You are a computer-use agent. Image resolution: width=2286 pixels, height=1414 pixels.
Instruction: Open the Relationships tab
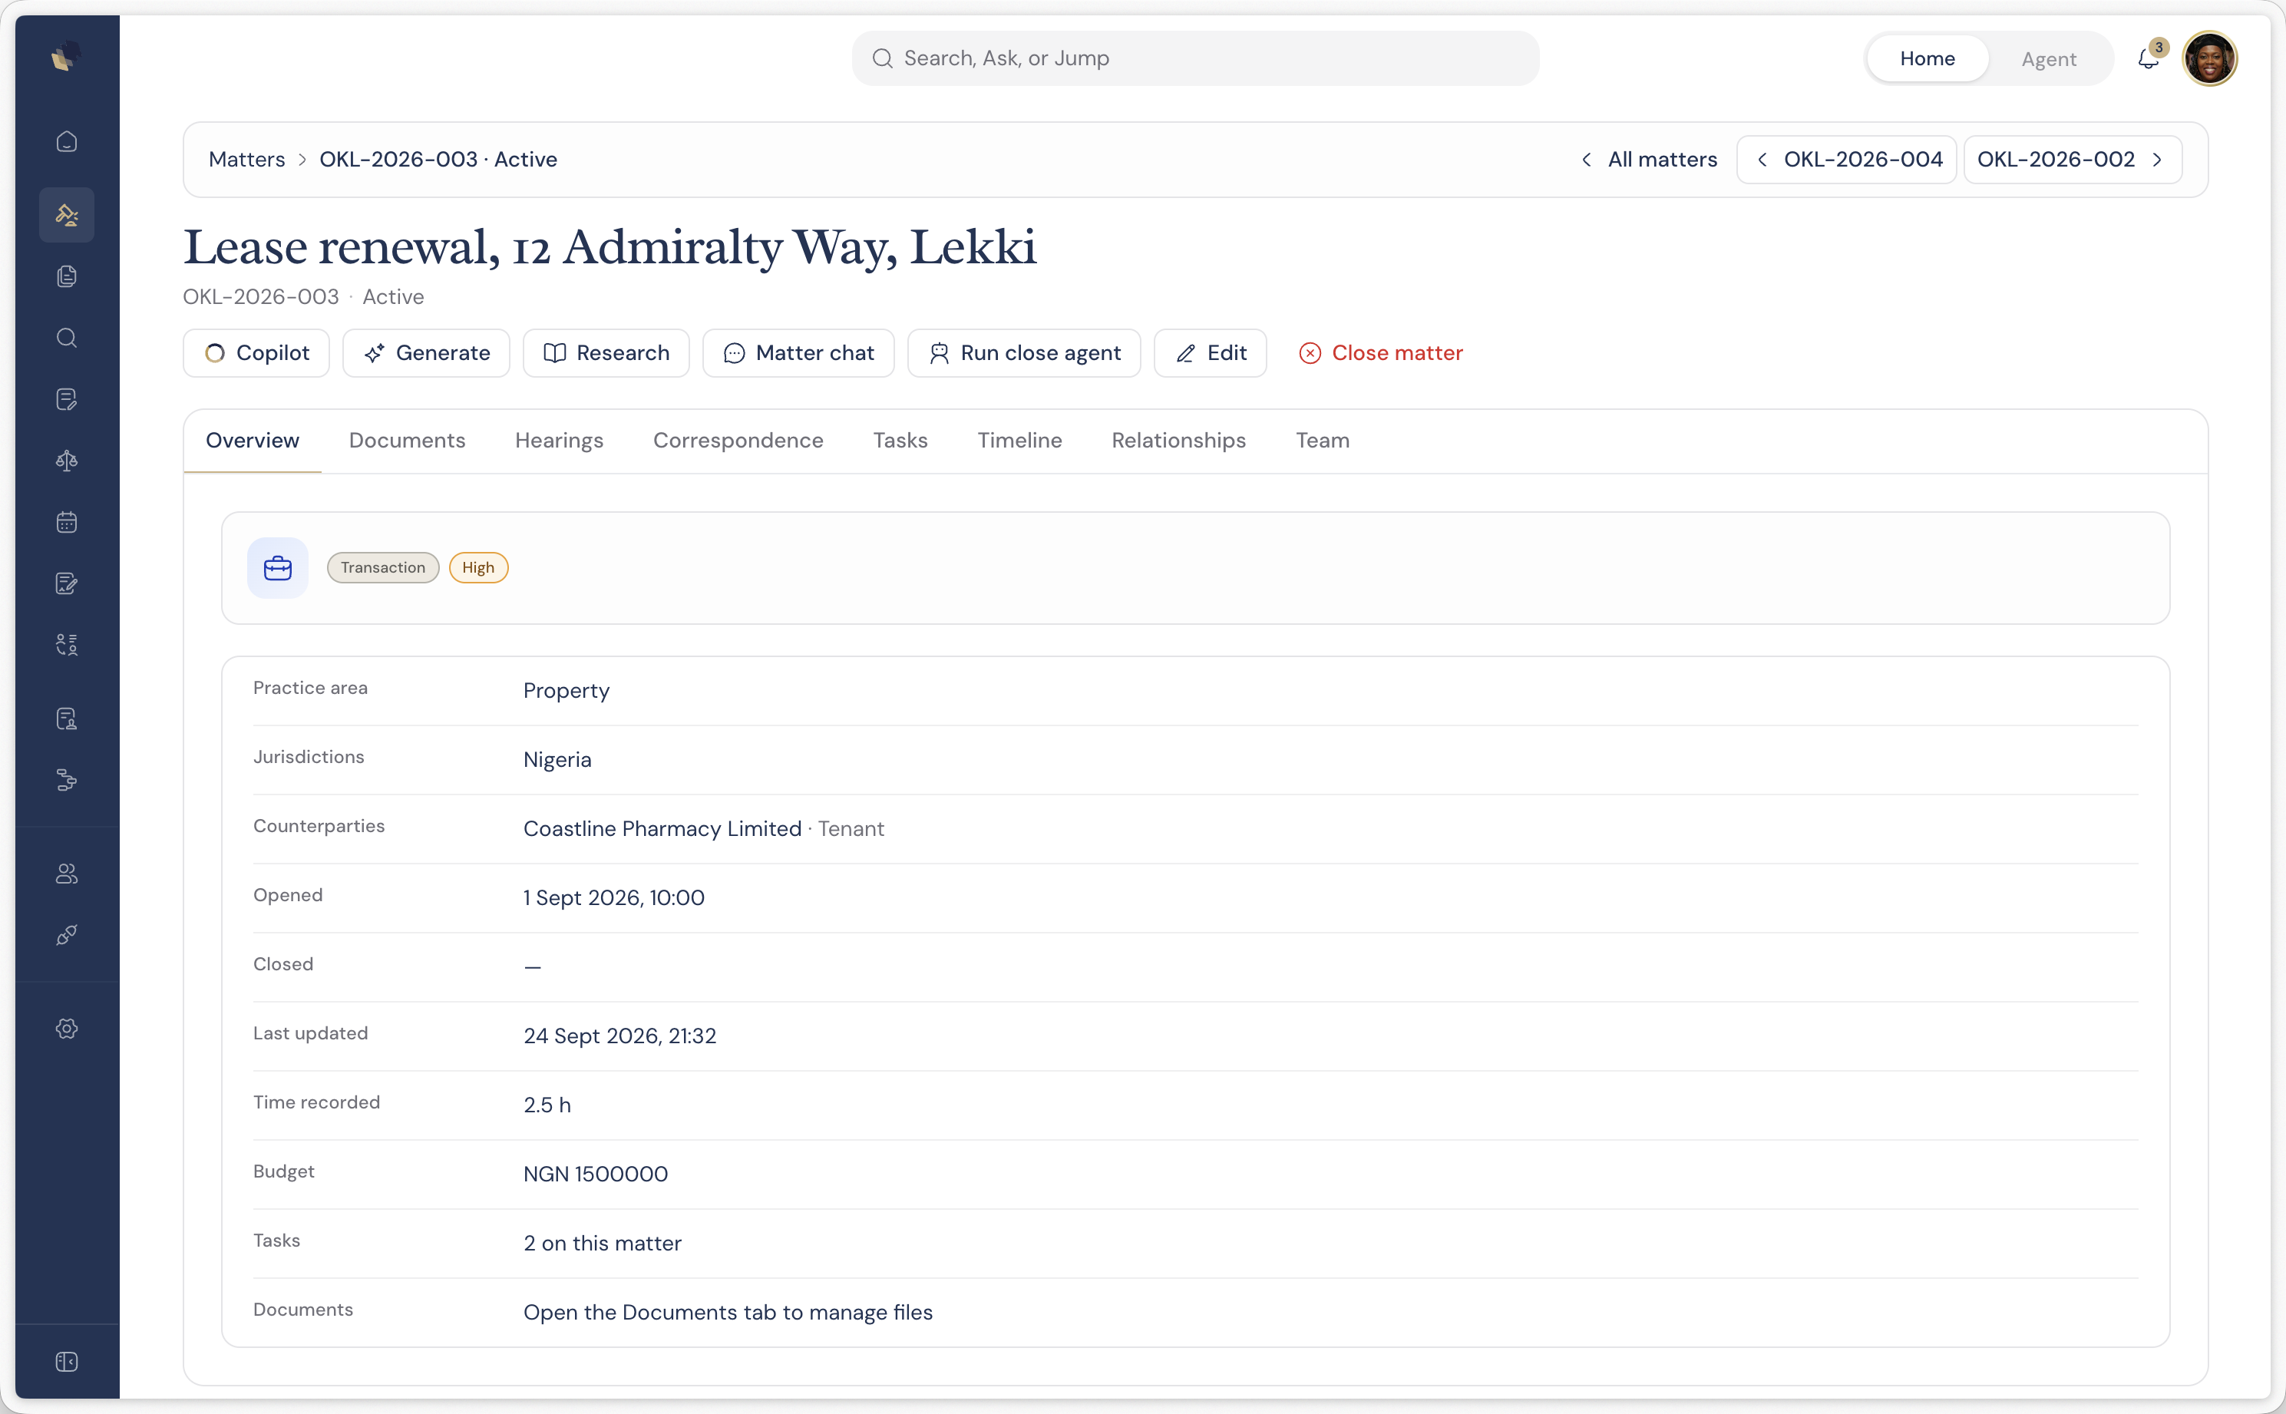(1178, 441)
